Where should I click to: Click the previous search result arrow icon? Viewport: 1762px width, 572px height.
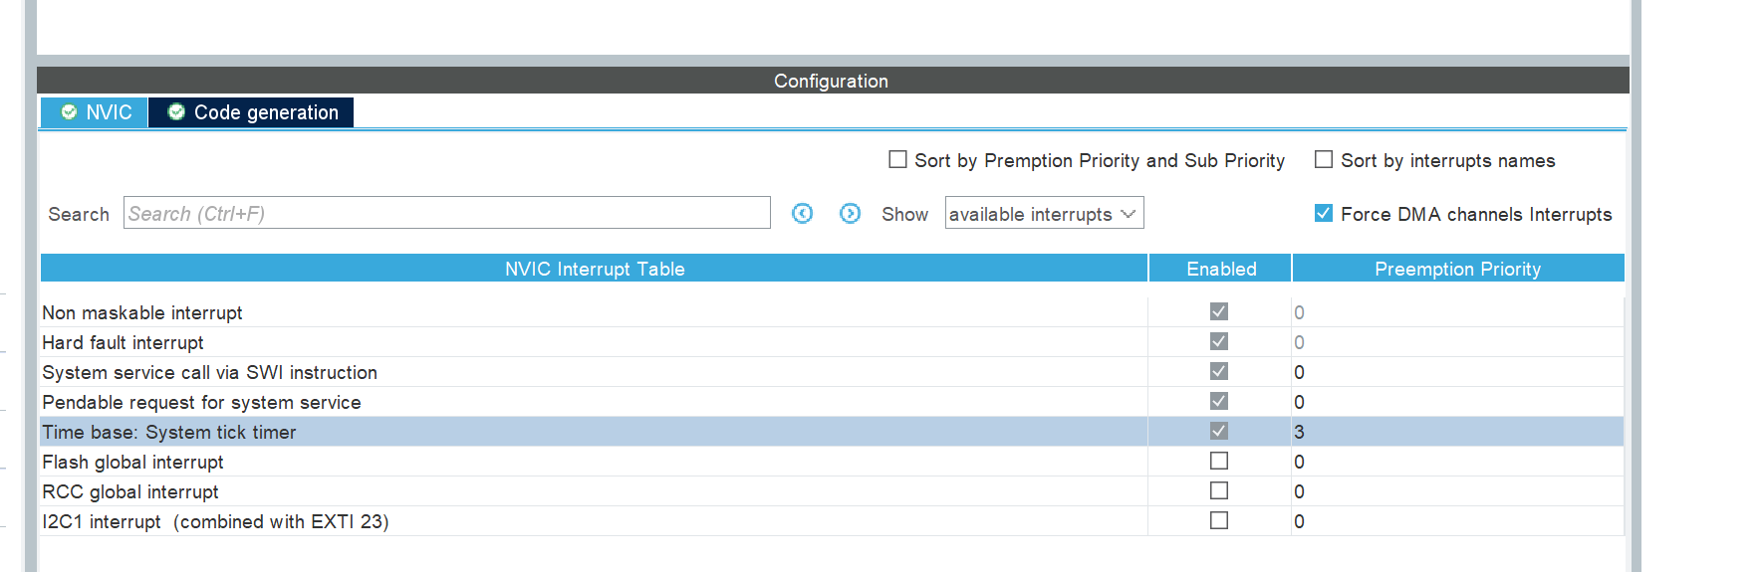802,214
